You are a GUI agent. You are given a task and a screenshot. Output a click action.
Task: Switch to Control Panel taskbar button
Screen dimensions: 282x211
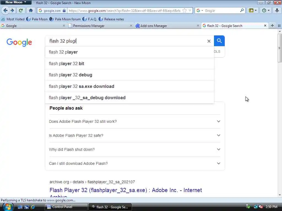point(66,207)
